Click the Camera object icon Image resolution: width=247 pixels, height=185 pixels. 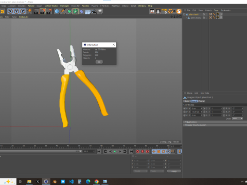(x=94, y=11)
